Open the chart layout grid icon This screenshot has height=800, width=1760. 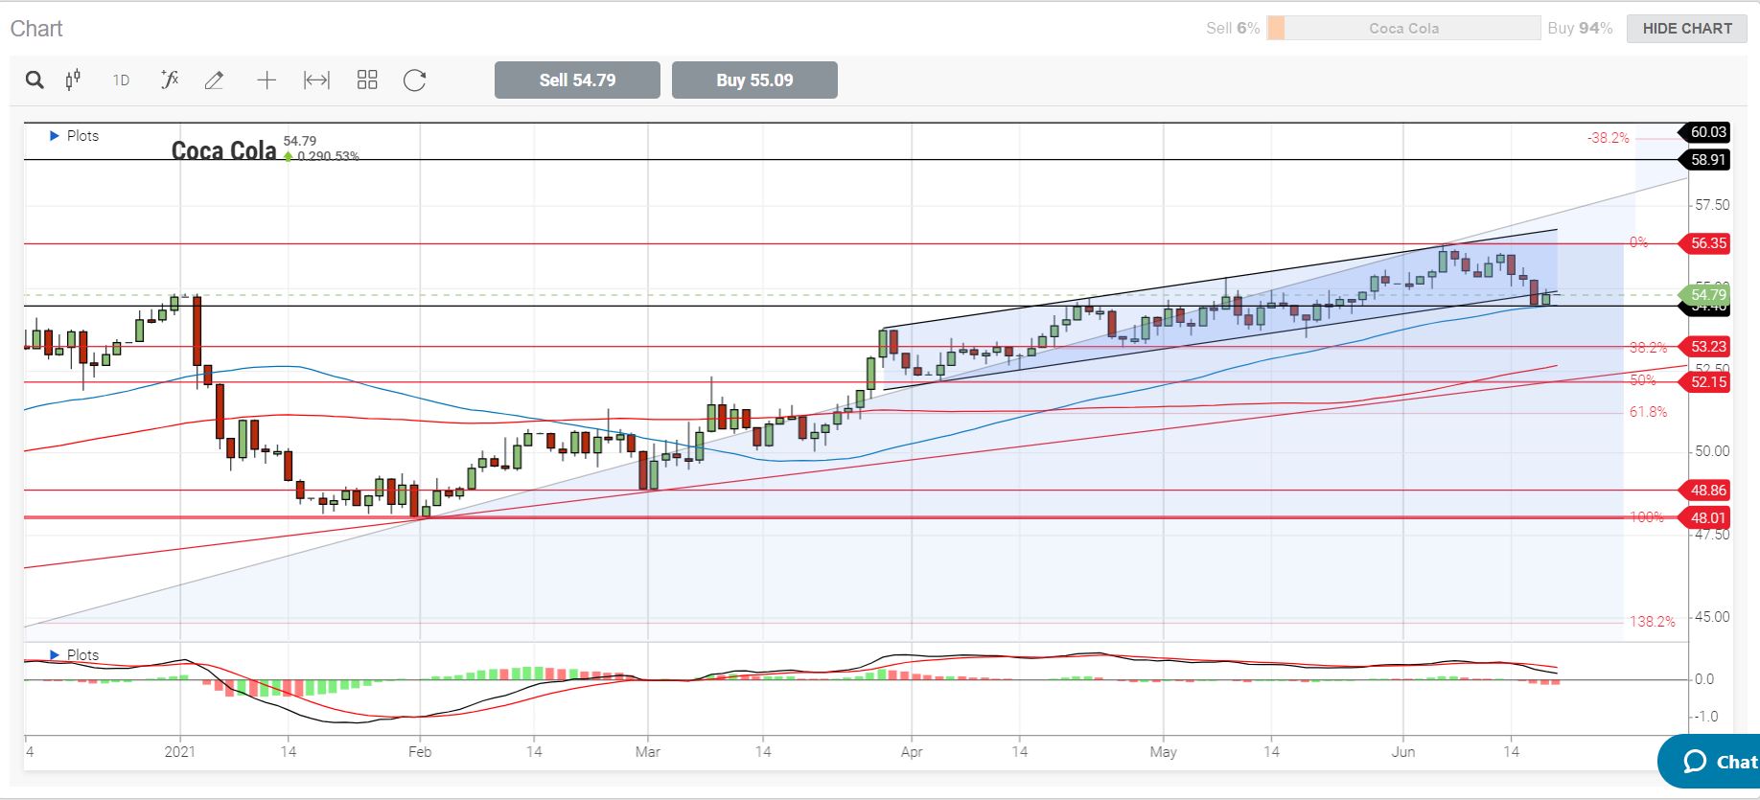[x=367, y=80]
